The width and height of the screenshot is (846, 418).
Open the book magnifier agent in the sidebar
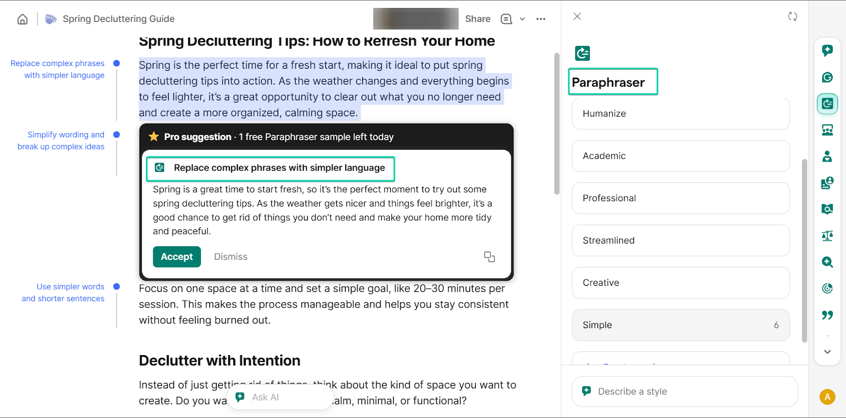[827, 209]
